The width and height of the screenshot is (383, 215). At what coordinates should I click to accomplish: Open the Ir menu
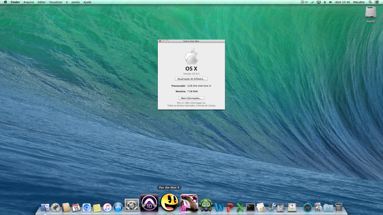click(x=67, y=2)
